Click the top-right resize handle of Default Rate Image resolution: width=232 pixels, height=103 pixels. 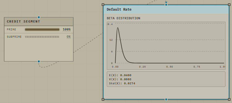pos(229,5)
